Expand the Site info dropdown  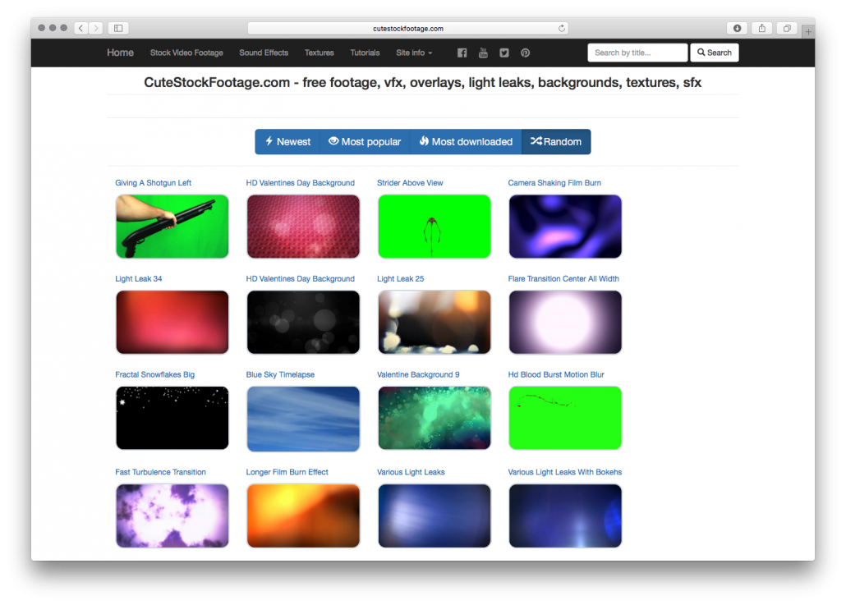coord(414,53)
